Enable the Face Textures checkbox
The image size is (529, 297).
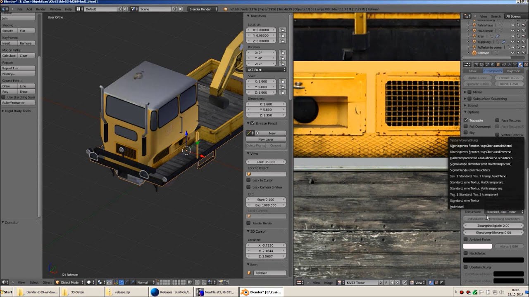497,120
